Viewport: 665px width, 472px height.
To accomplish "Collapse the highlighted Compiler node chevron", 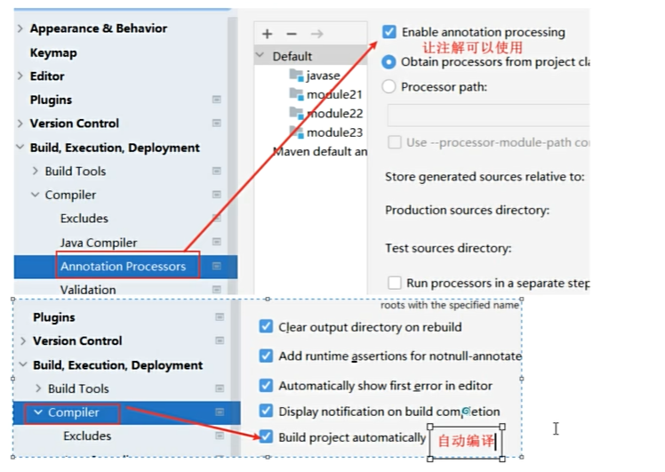I will pos(38,412).
